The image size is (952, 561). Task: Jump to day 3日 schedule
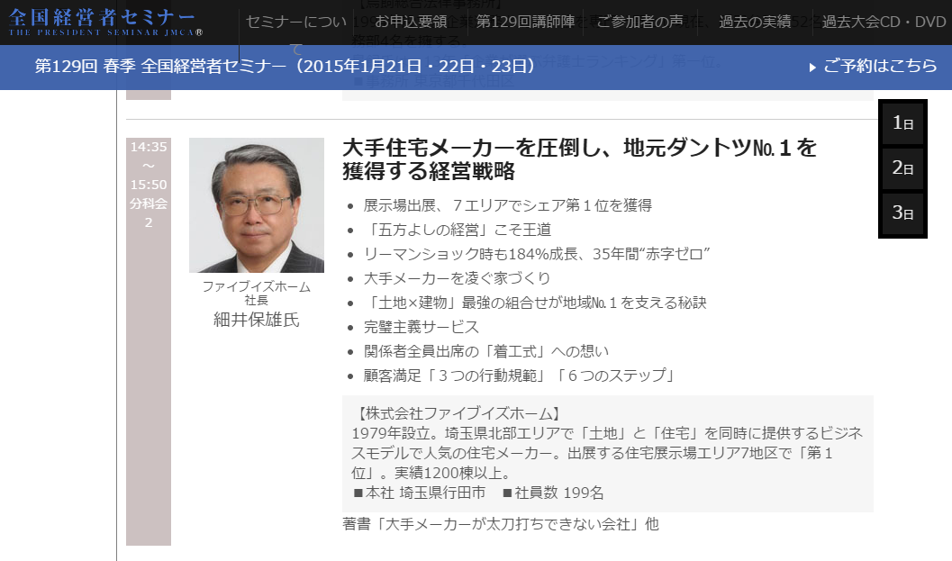point(902,213)
